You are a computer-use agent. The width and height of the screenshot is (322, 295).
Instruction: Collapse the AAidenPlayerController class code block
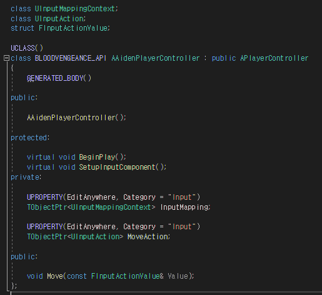[6, 58]
